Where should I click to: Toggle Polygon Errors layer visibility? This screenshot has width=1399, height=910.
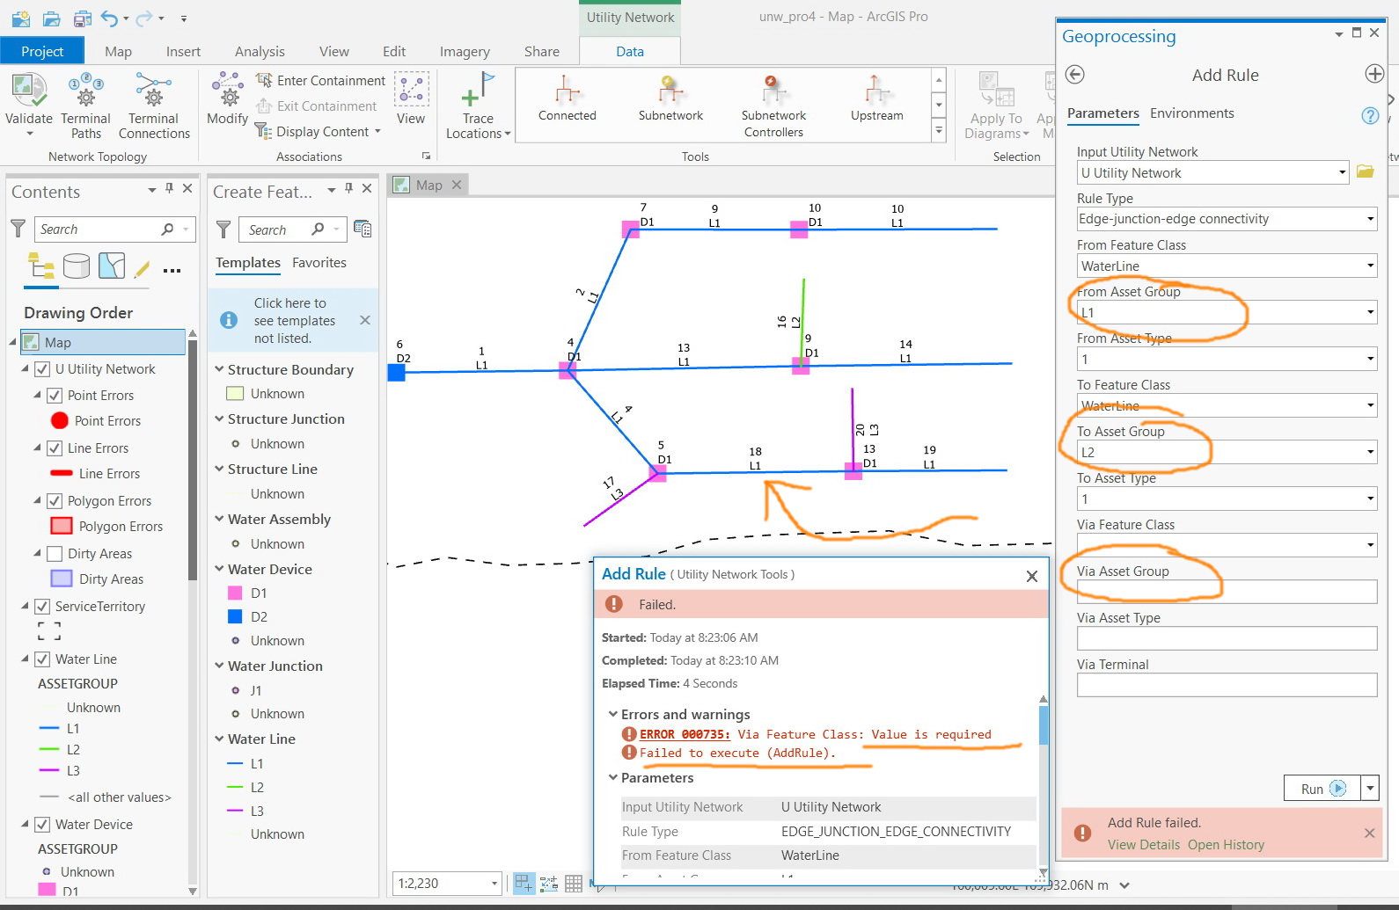coord(55,501)
